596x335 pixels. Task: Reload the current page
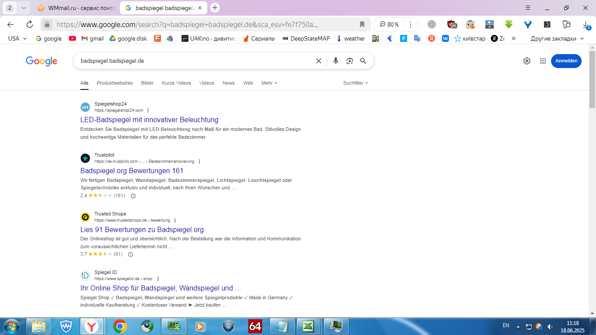click(x=30, y=24)
